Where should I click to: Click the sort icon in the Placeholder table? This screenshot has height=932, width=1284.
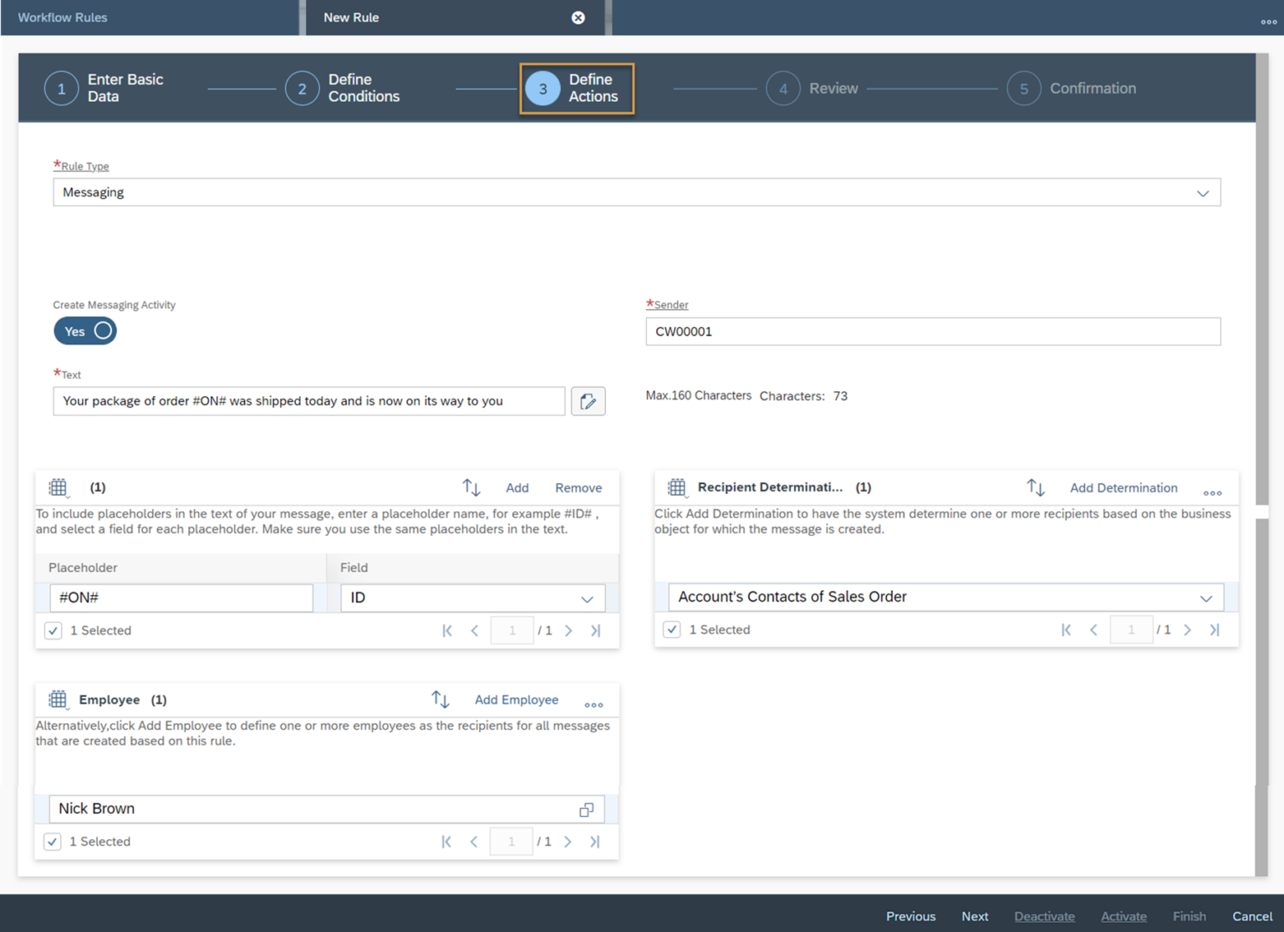click(x=471, y=487)
